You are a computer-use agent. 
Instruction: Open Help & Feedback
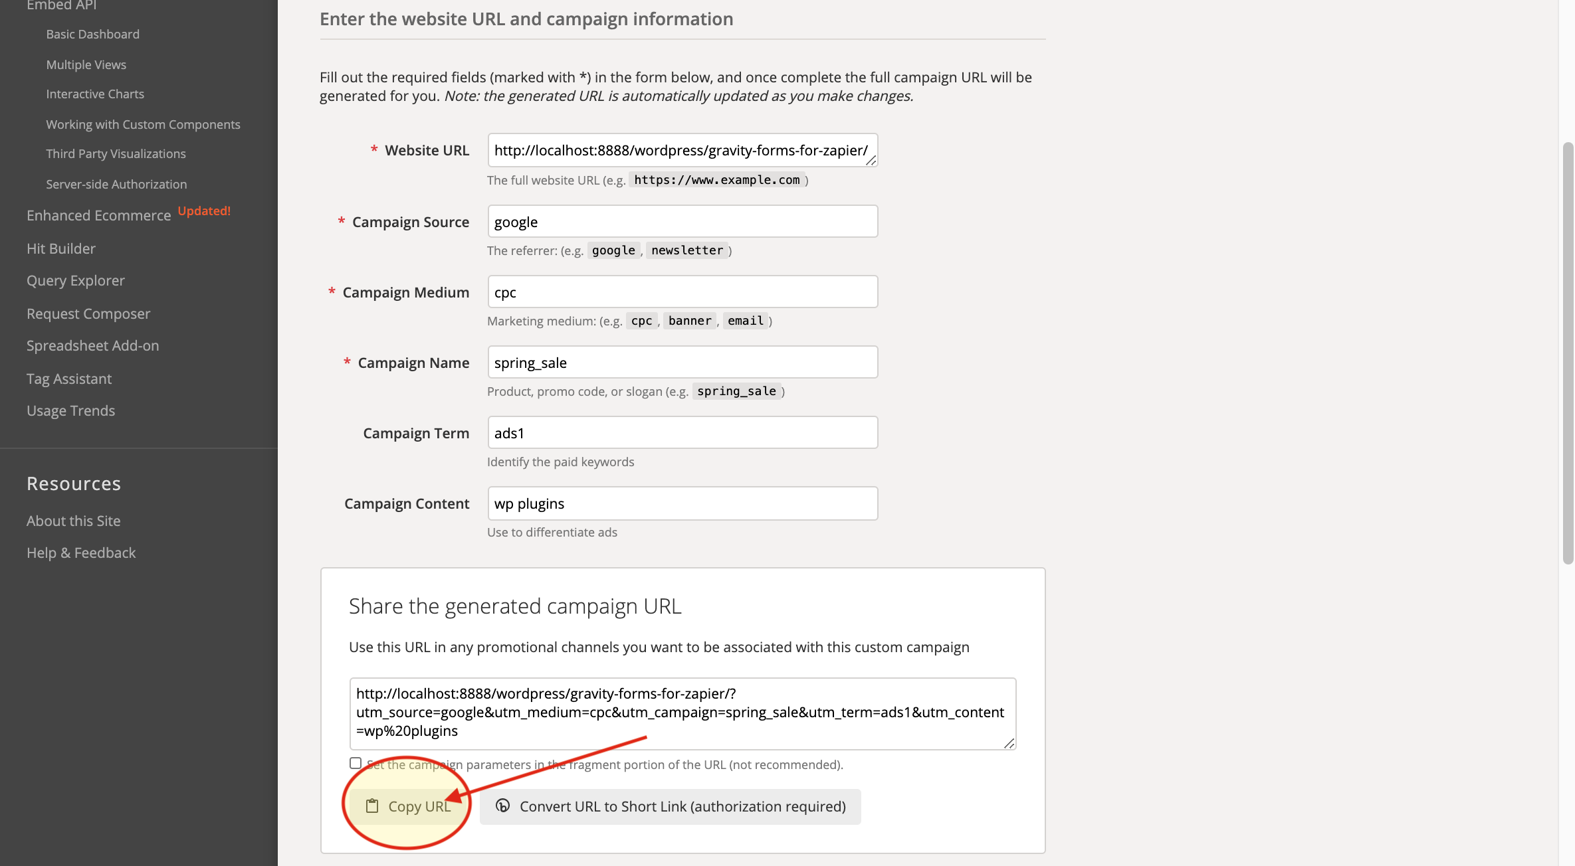[x=81, y=553]
